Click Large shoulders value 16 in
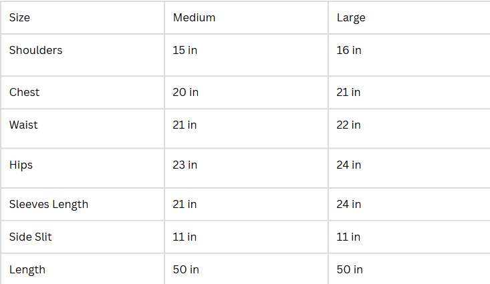This screenshot has height=284, width=490. click(x=349, y=50)
